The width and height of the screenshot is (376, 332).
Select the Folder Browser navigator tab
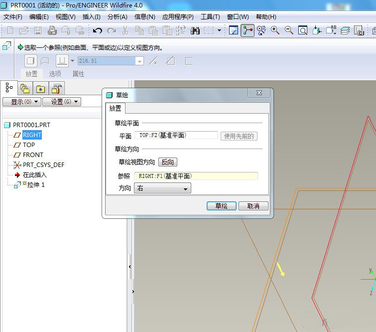point(25,88)
